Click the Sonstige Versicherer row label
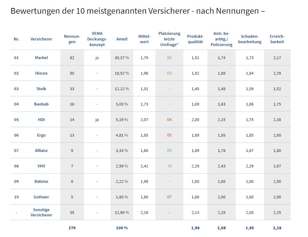Viewport: 308px width, 237px height. 41,212
